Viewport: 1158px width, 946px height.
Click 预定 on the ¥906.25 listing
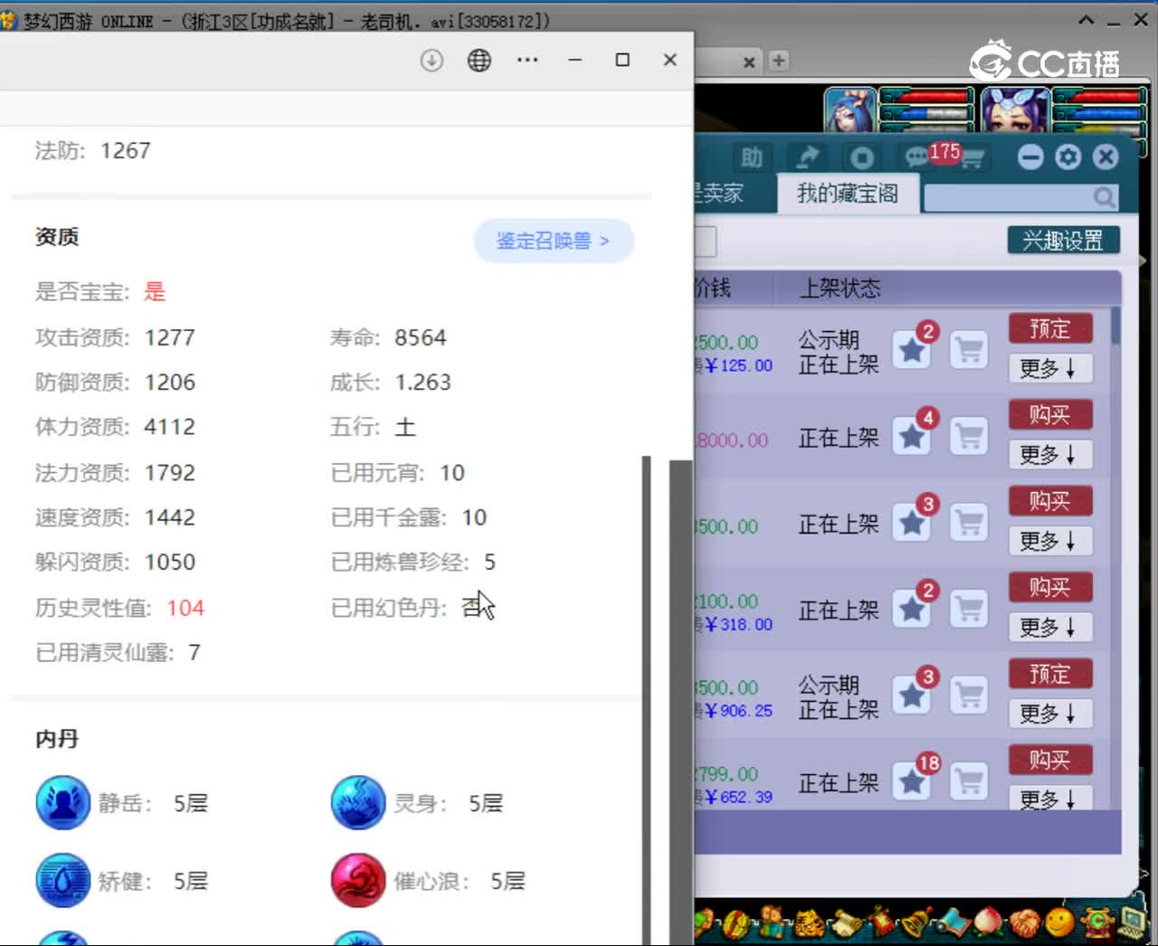pos(1050,674)
